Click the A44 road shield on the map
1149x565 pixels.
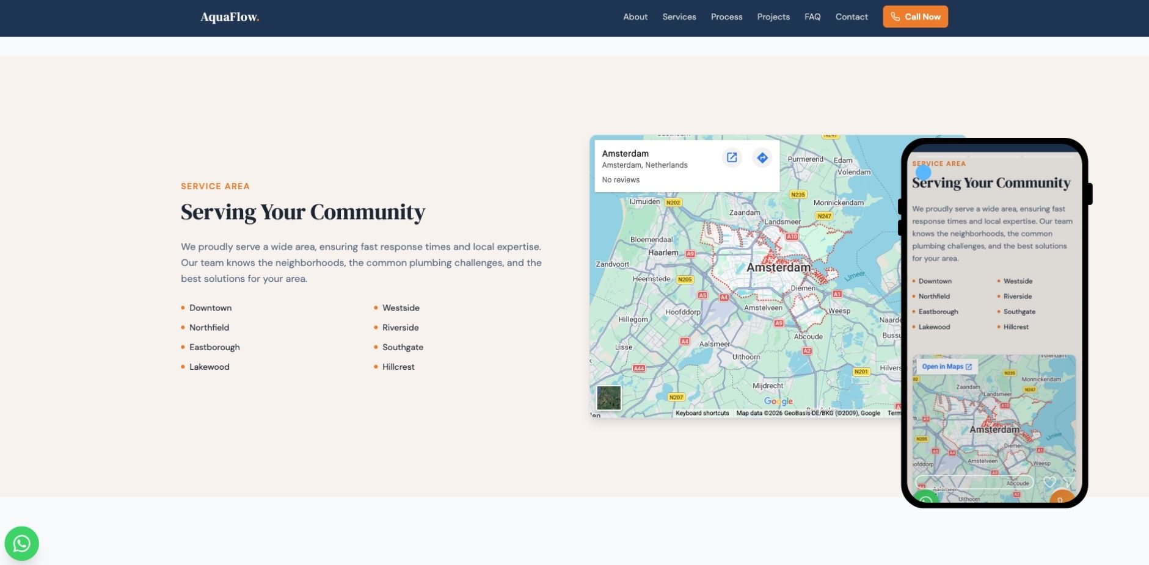[639, 369]
